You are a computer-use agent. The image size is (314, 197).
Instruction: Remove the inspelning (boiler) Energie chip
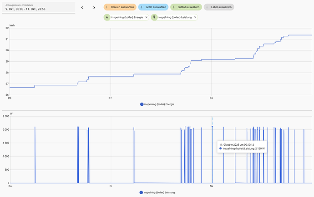(x=147, y=17)
